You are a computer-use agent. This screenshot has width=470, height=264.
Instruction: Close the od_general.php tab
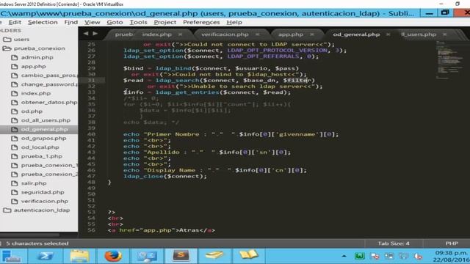(x=388, y=34)
